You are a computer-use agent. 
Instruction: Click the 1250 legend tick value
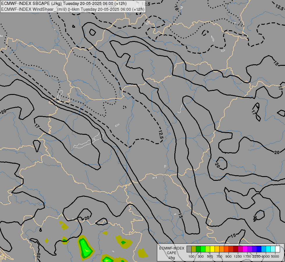point(238,256)
